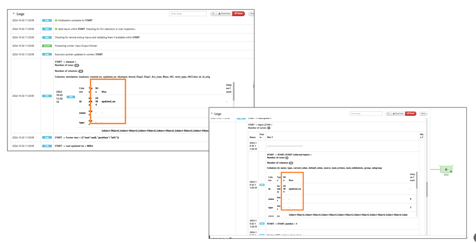
Task: Click the dataset table scrollbar in the upper-left Logs panel
Action: click(x=234, y=92)
